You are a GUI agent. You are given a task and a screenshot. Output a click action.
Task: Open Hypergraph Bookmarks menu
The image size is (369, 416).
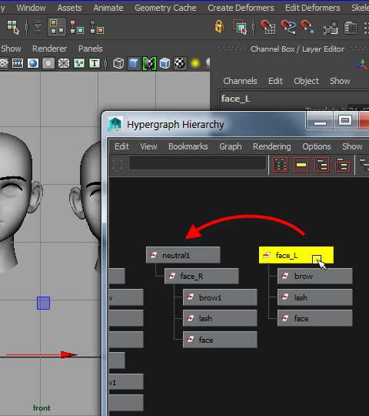[x=188, y=146]
